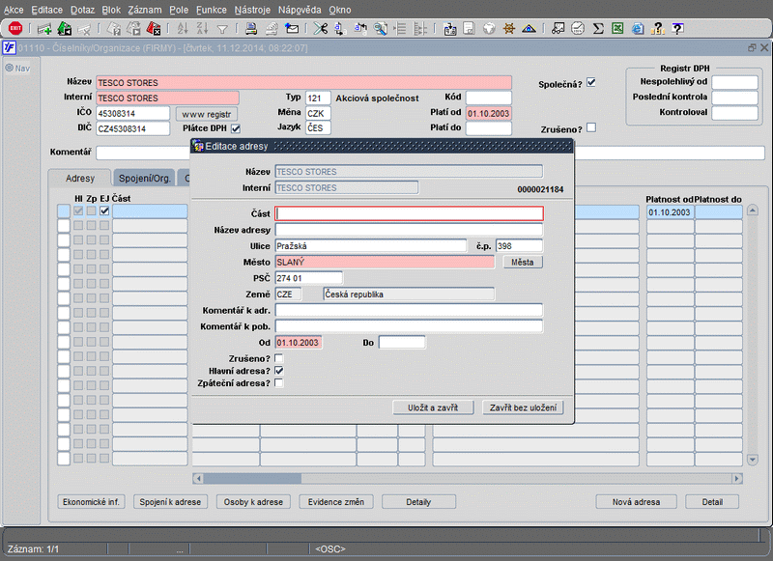The height and width of the screenshot is (561, 773).
Task: Switch to the Spojení/Org. tab
Action: pyautogui.click(x=144, y=179)
